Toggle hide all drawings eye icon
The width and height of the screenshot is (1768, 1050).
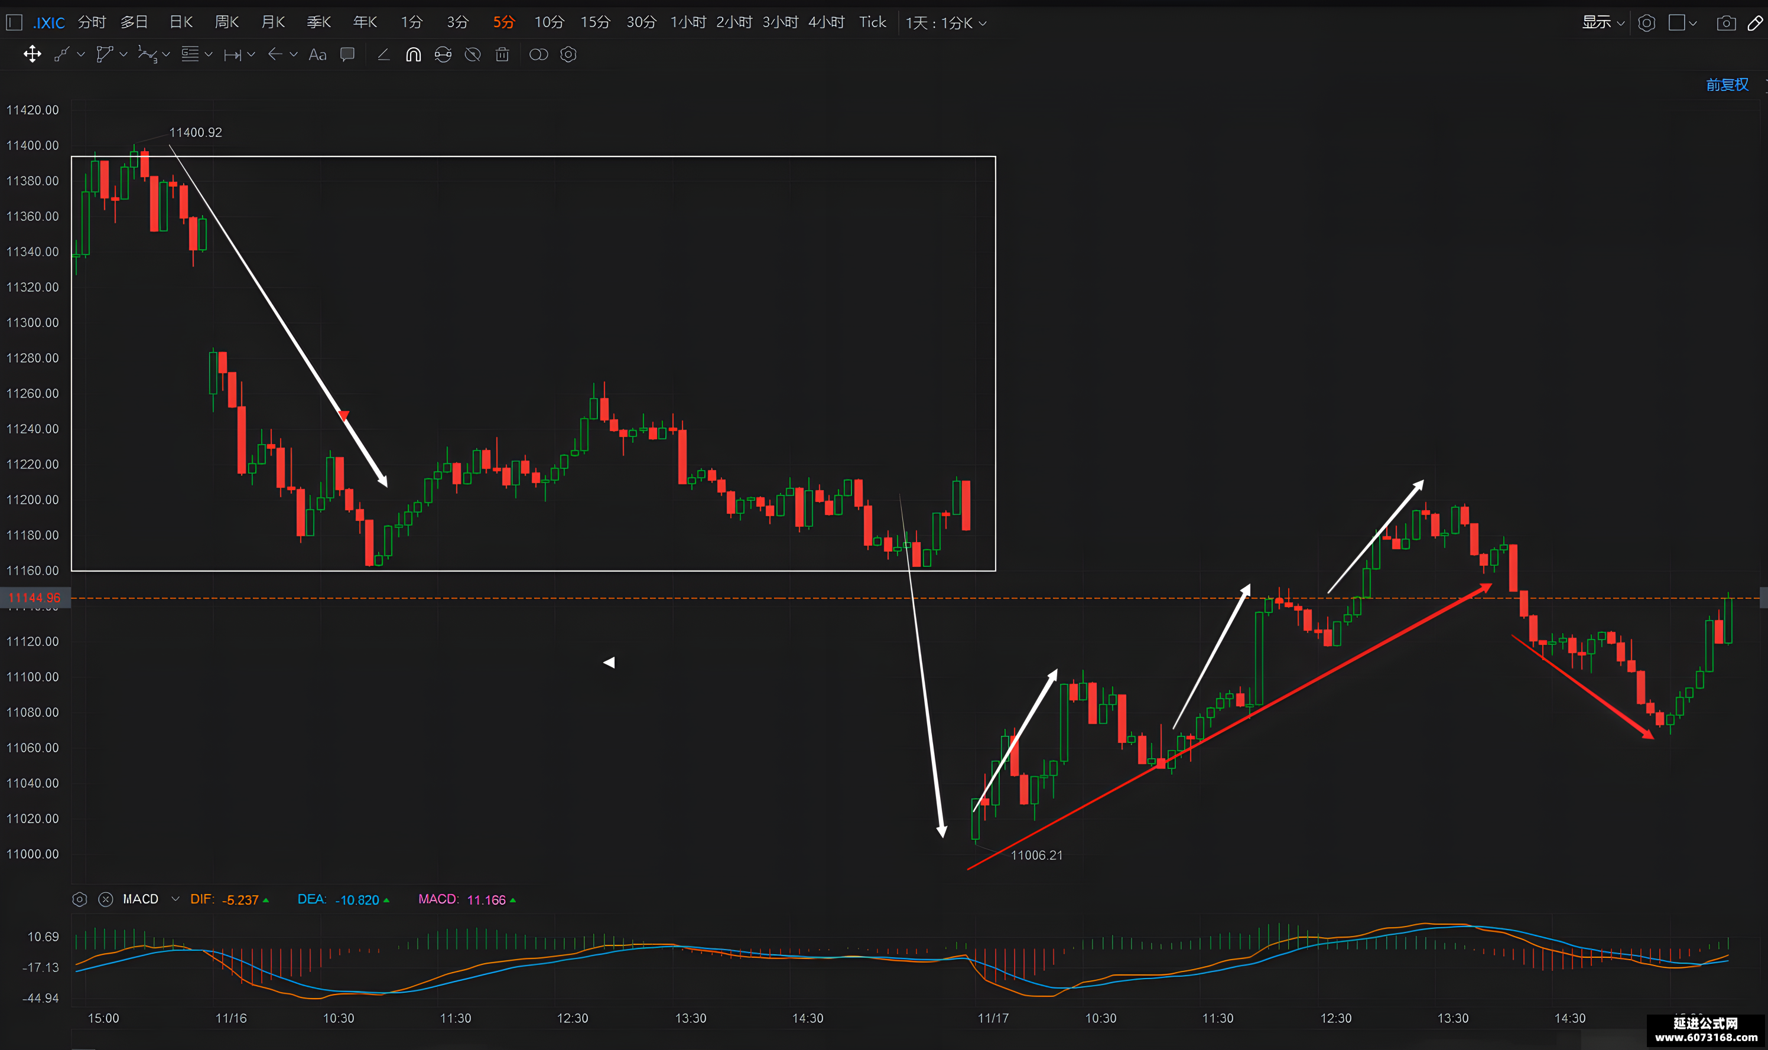click(472, 54)
